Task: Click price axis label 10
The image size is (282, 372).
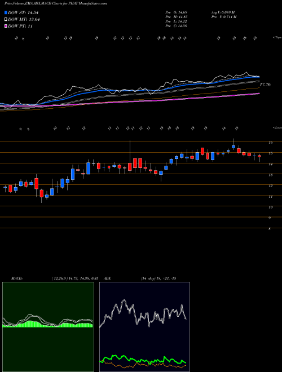Action: coord(270,207)
